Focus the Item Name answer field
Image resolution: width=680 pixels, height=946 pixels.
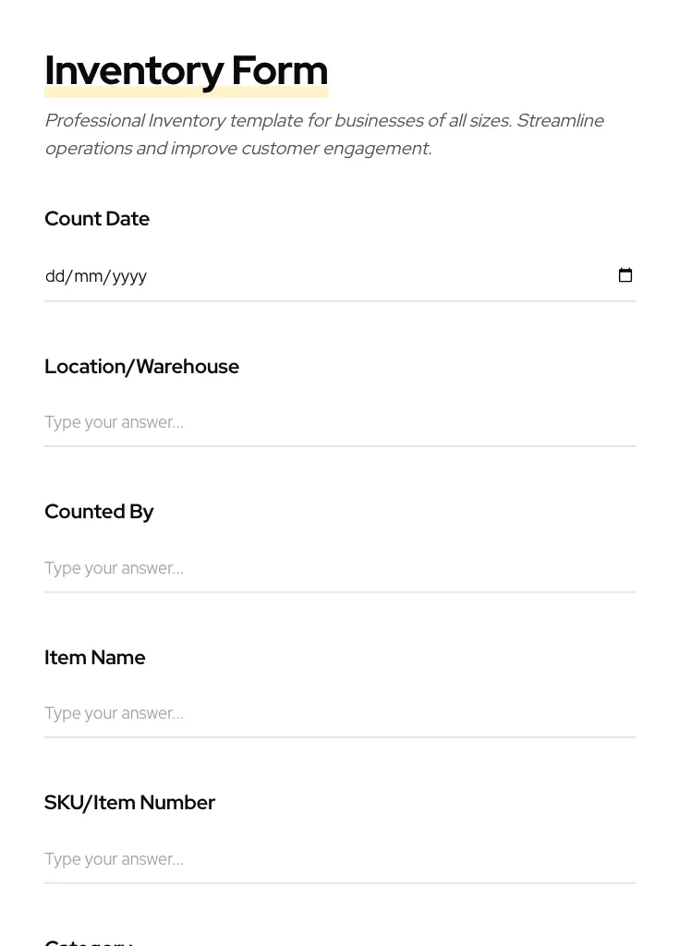tap(339, 713)
